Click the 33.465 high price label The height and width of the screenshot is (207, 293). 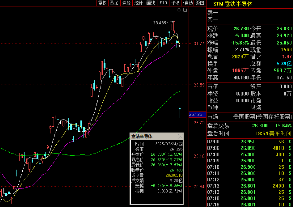tap(159, 23)
